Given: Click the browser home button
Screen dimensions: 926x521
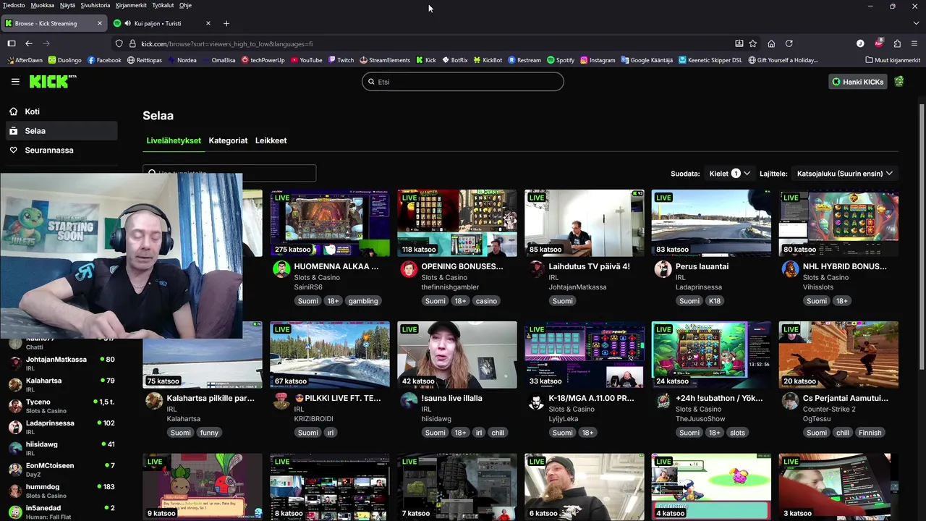Looking at the screenshot, I should pyautogui.click(x=771, y=43).
